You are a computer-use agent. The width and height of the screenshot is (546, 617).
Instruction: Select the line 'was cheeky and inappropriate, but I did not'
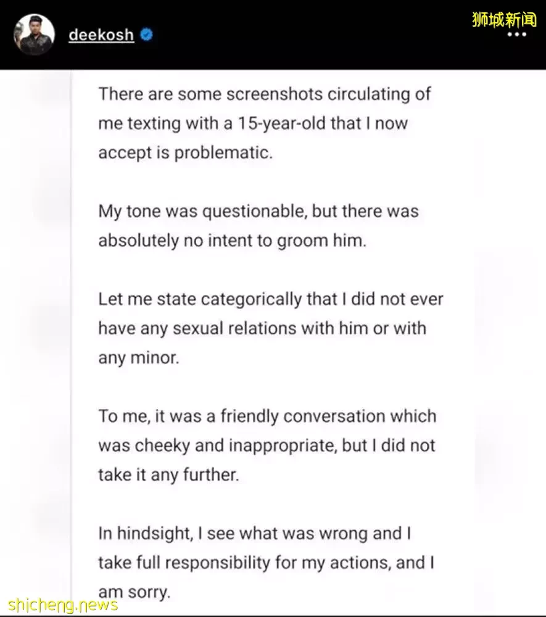(267, 445)
